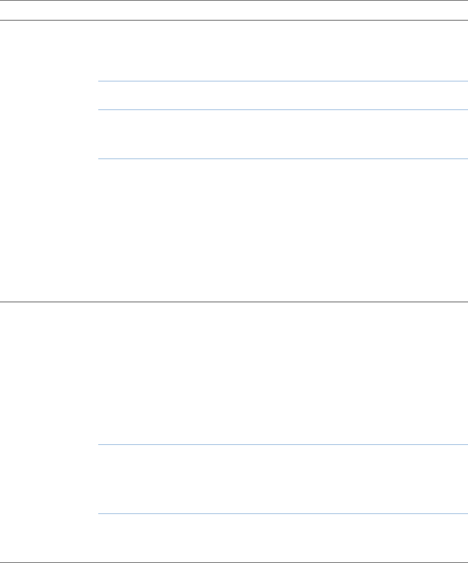Select the black line under the header row
468x563 pixels.
click(234, 20)
